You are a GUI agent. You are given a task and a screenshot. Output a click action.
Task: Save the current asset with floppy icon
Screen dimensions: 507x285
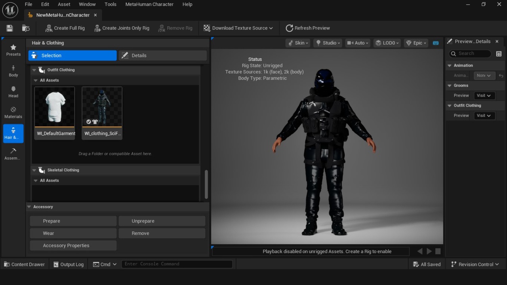10,28
